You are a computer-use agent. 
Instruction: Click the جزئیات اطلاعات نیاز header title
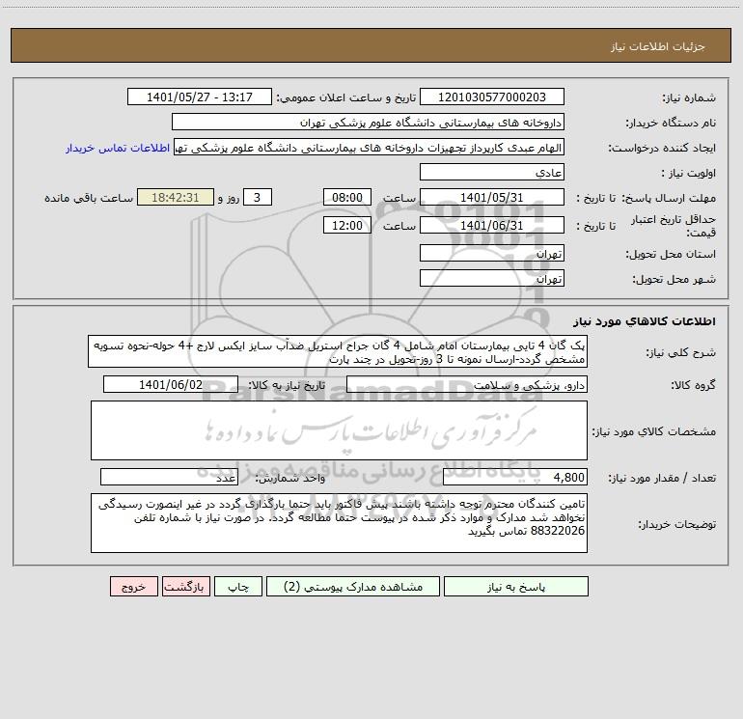[658, 46]
